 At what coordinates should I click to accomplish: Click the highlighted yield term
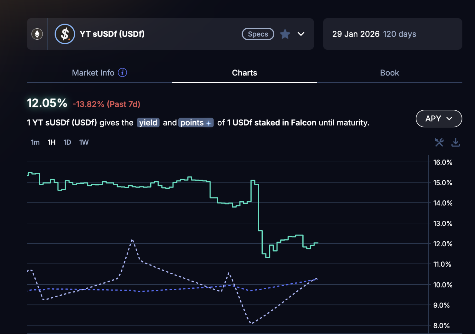click(x=148, y=123)
